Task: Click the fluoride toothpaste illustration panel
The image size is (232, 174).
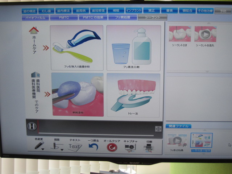Action: pyautogui.click(x=76, y=47)
